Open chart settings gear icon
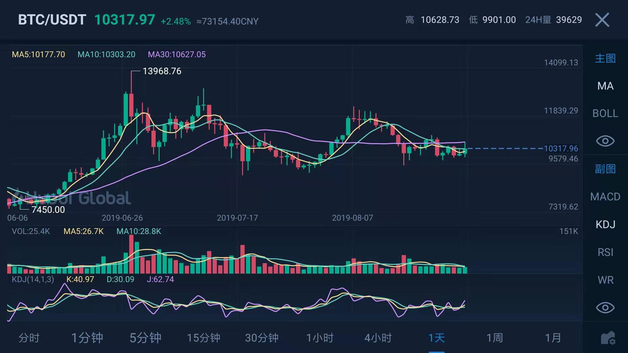Image resolution: width=628 pixels, height=353 pixels. coord(608,338)
